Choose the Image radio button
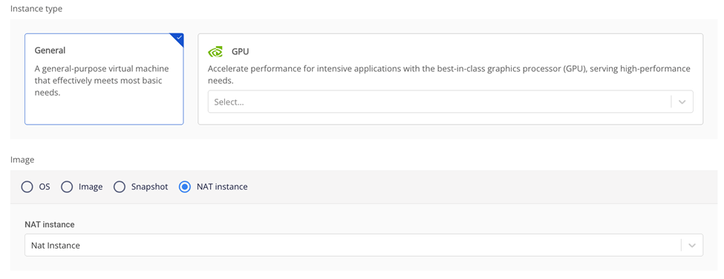The image size is (724, 279). [67, 187]
